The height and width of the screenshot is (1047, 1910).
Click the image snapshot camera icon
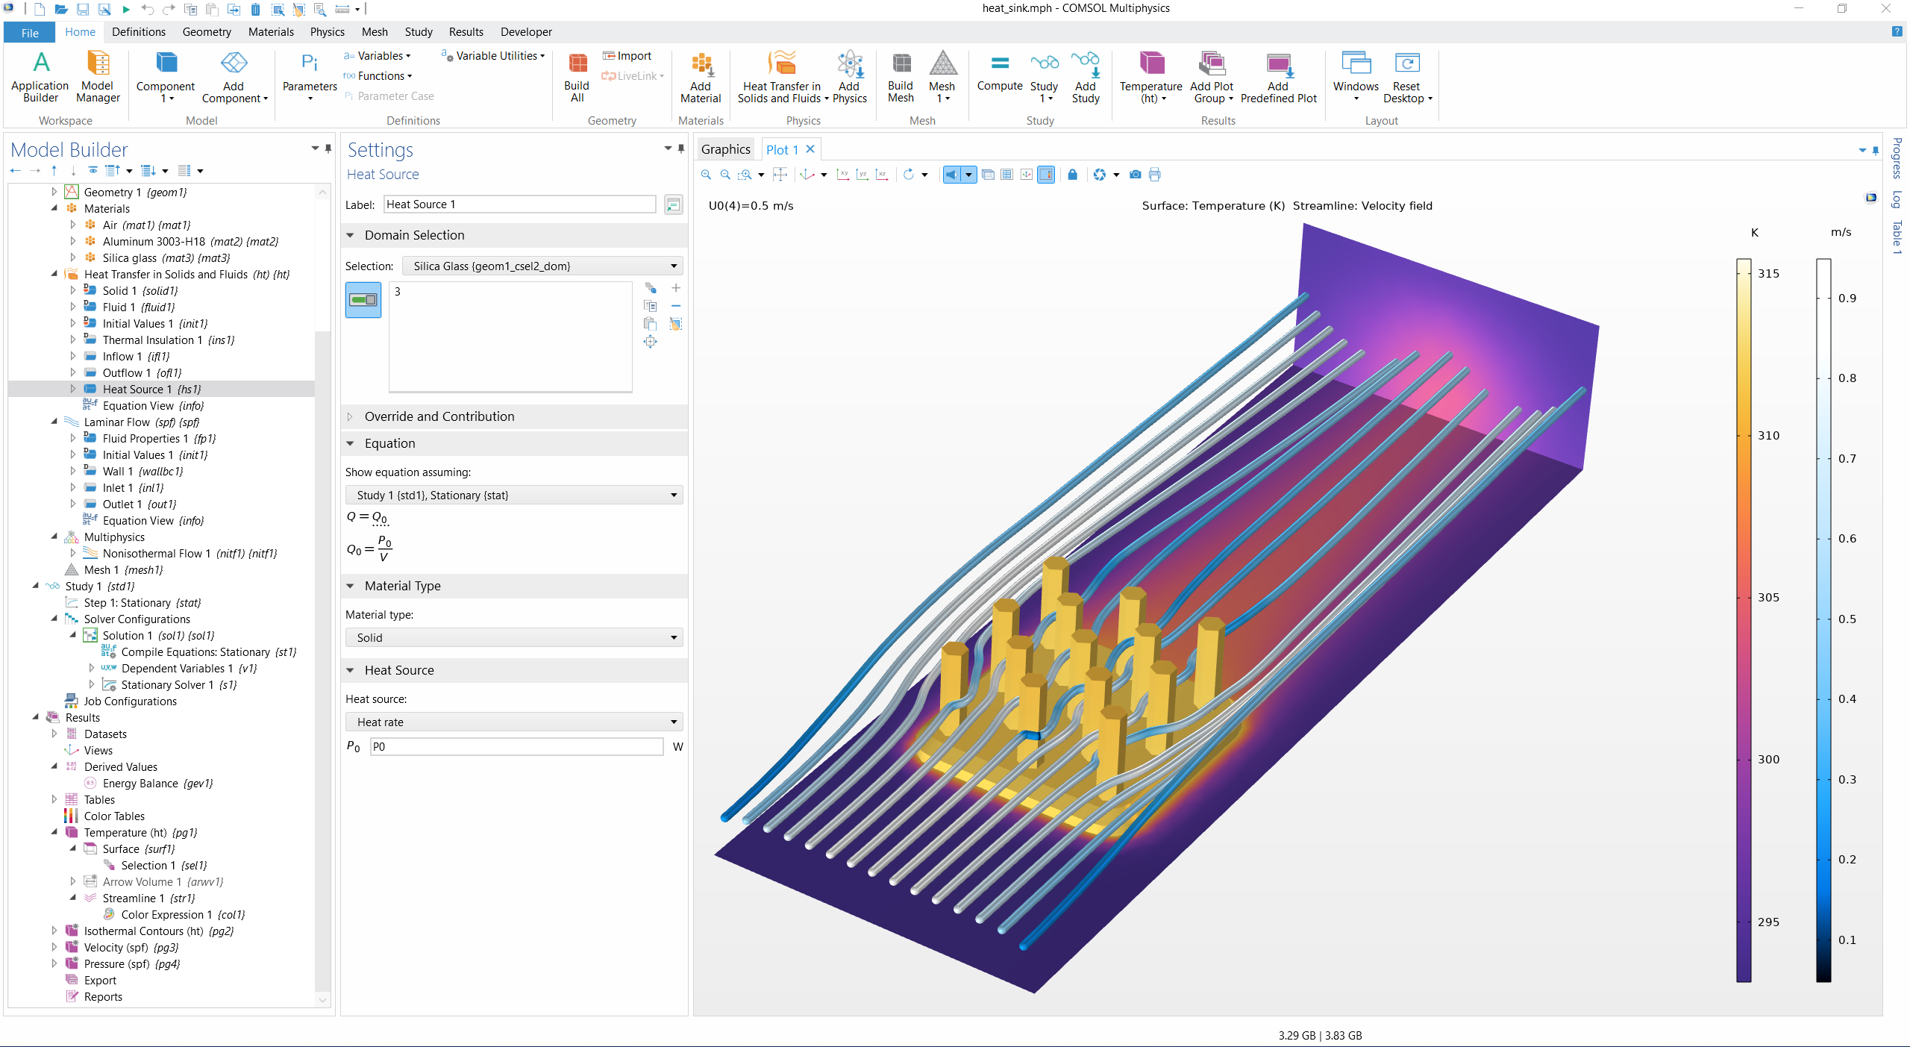pyautogui.click(x=1135, y=175)
